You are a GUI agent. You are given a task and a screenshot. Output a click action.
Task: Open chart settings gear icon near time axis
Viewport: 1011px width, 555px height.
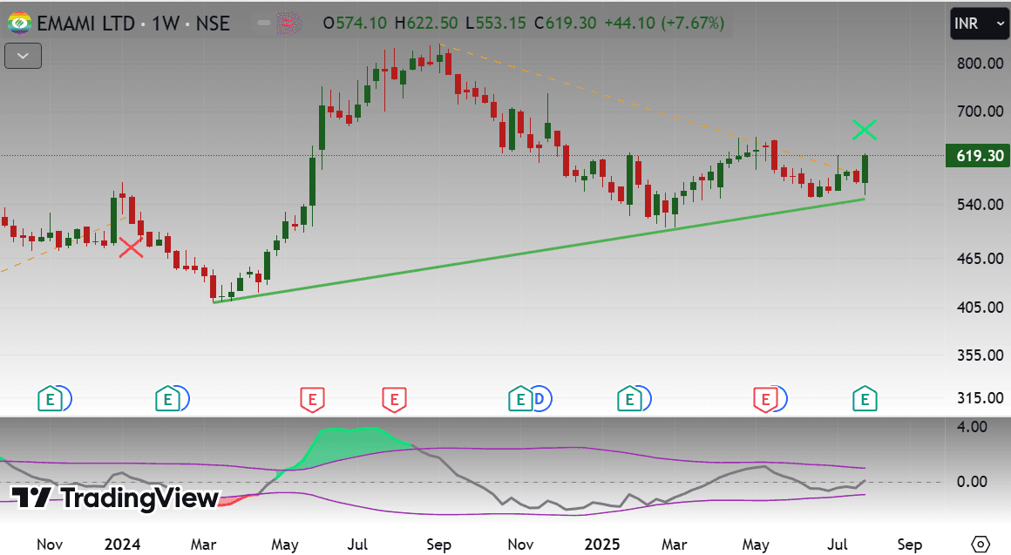[x=980, y=544]
